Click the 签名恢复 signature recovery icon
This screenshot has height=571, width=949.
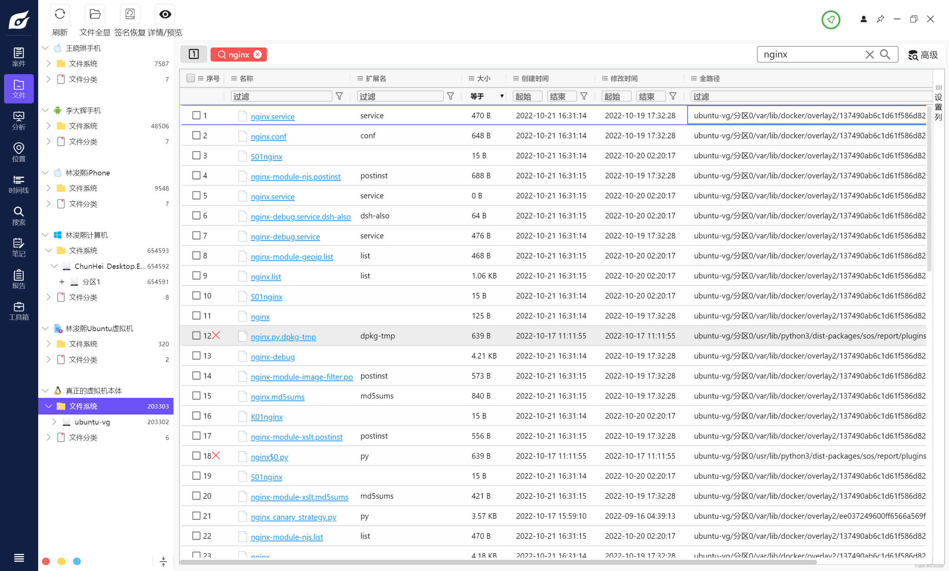click(130, 14)
